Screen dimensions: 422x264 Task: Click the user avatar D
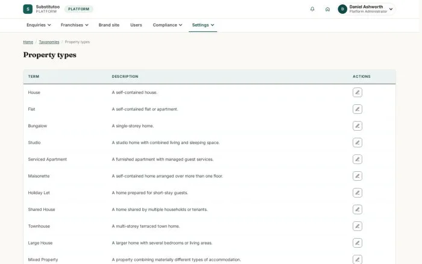click(x=342, y=9)
